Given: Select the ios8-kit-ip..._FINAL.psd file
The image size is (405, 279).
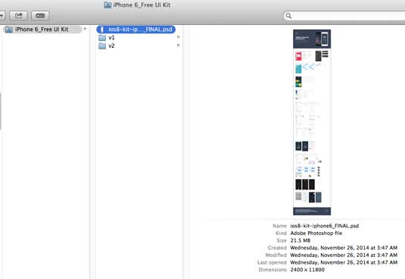Looking at the screenshot, I should pos(136,30).
